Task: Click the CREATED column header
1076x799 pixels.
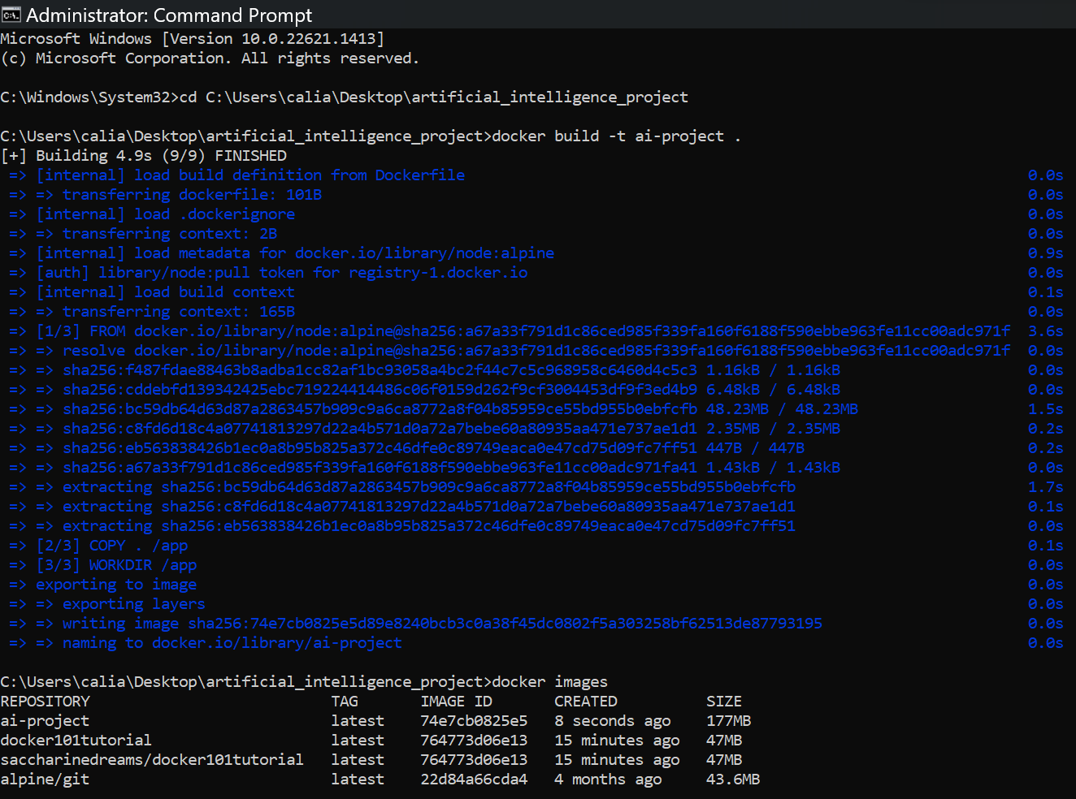Action: point(586,702)
